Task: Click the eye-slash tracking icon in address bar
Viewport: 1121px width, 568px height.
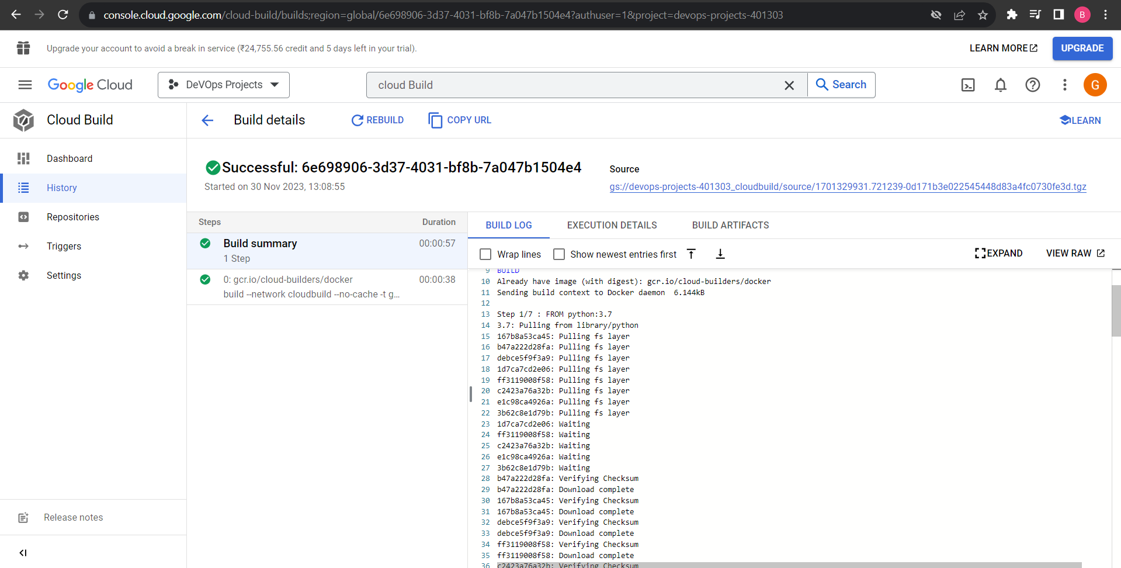Action: coord(936,15)
